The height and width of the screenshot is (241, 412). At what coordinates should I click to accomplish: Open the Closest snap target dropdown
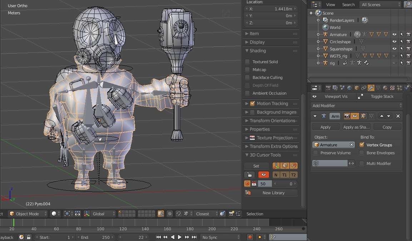(207, 214)
